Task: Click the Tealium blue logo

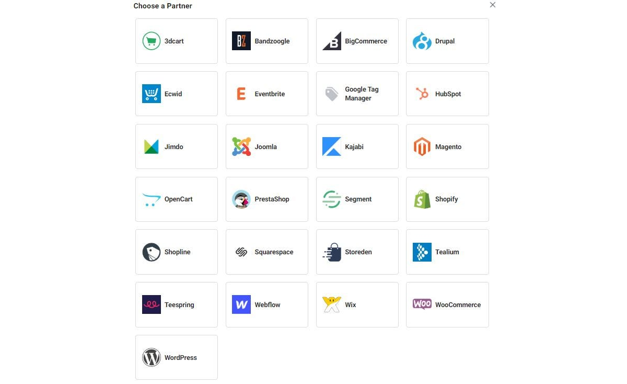Action: tap(422, 252)
